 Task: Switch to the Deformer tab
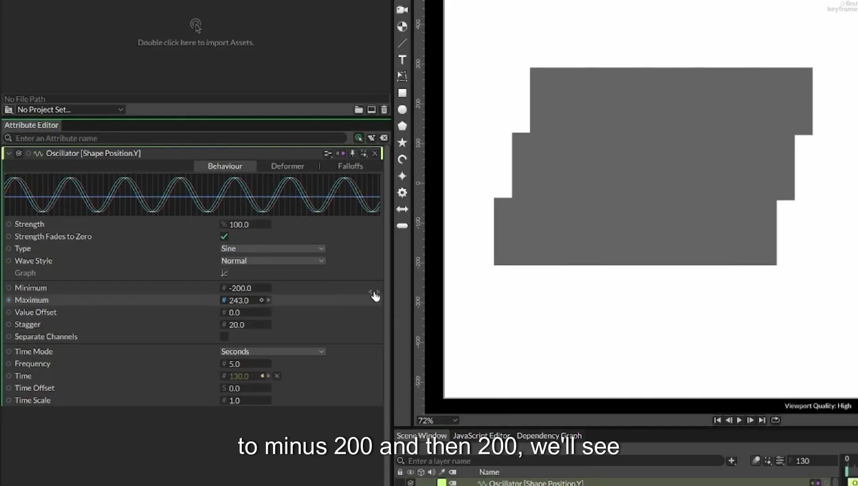tap(287, 166)
